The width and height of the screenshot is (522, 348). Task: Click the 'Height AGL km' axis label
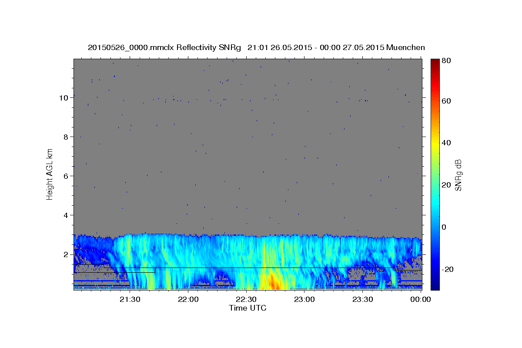[x=50, y=174]
